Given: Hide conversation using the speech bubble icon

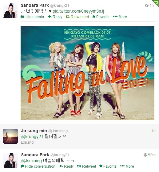Looking at the screenshot, I should point(22,166).
